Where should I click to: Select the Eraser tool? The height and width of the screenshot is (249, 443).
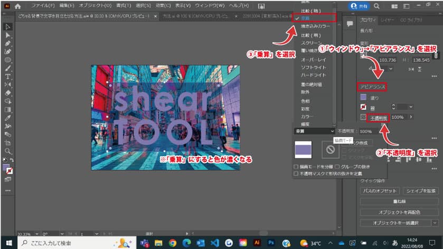7,93
